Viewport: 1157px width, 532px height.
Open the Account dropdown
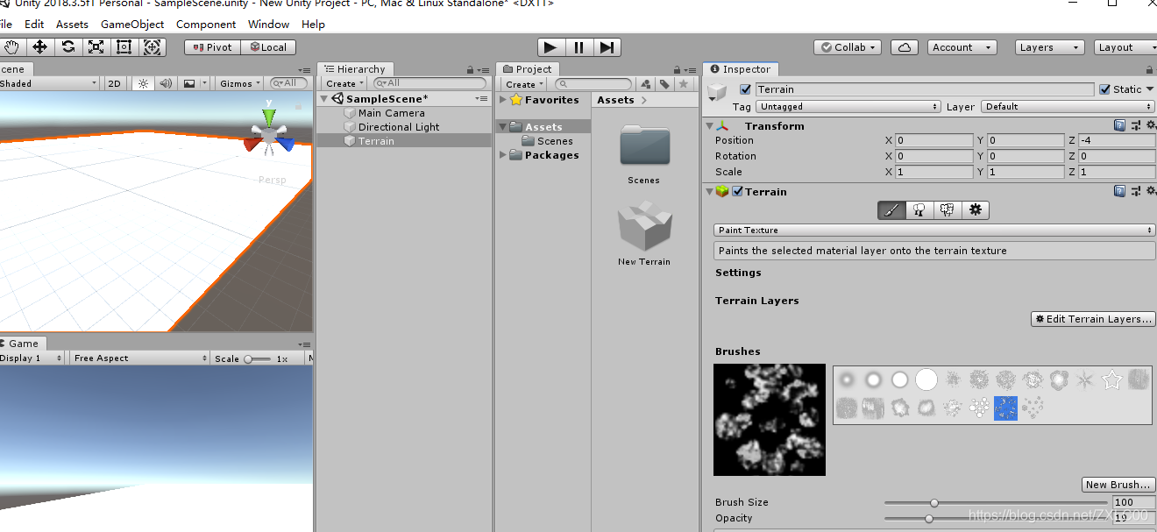click(962, 47)
